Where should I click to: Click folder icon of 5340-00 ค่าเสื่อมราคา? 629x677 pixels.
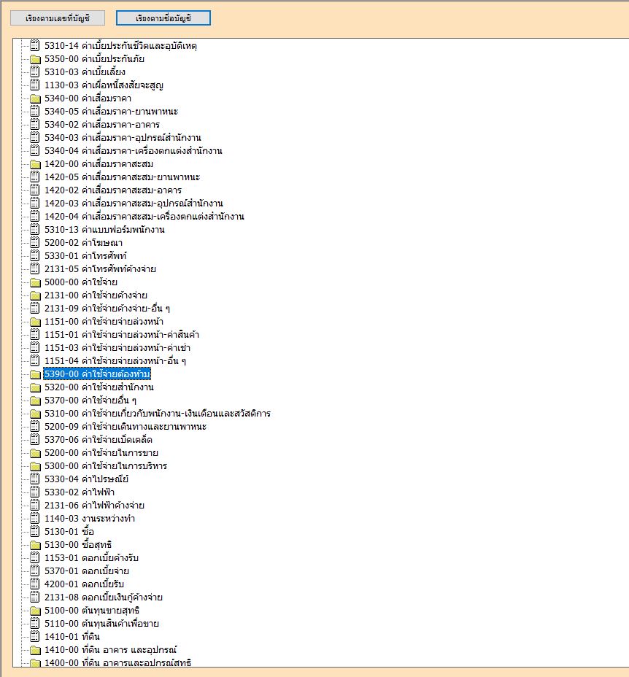pos(35,98)
